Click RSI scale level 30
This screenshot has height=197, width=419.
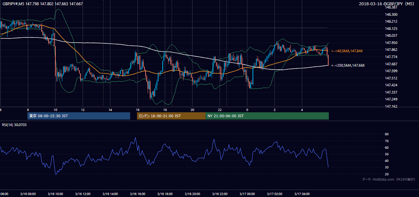[387, 167]
